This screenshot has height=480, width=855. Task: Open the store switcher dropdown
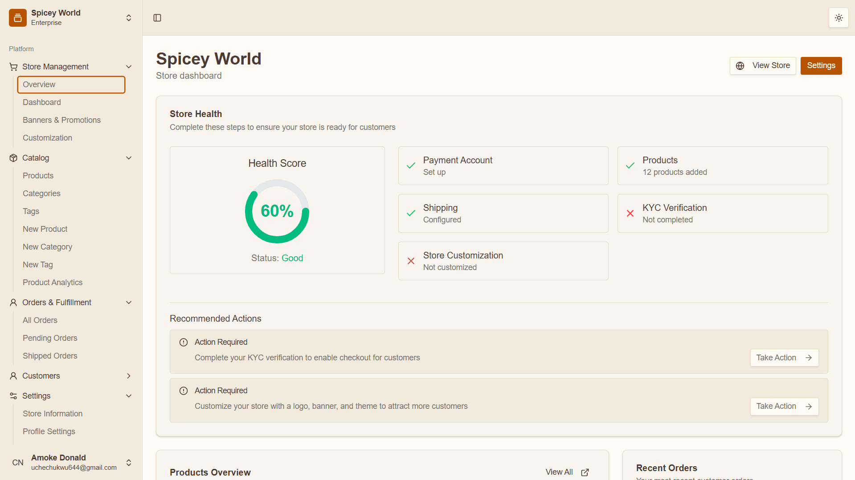click(129, 18)
